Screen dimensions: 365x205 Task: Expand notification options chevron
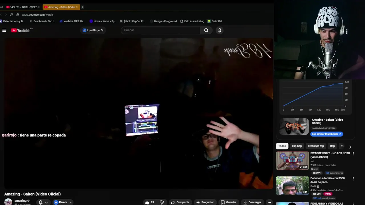pos(46,202)
